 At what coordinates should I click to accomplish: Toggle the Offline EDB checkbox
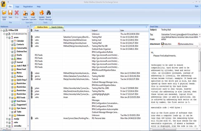point(4,30)
